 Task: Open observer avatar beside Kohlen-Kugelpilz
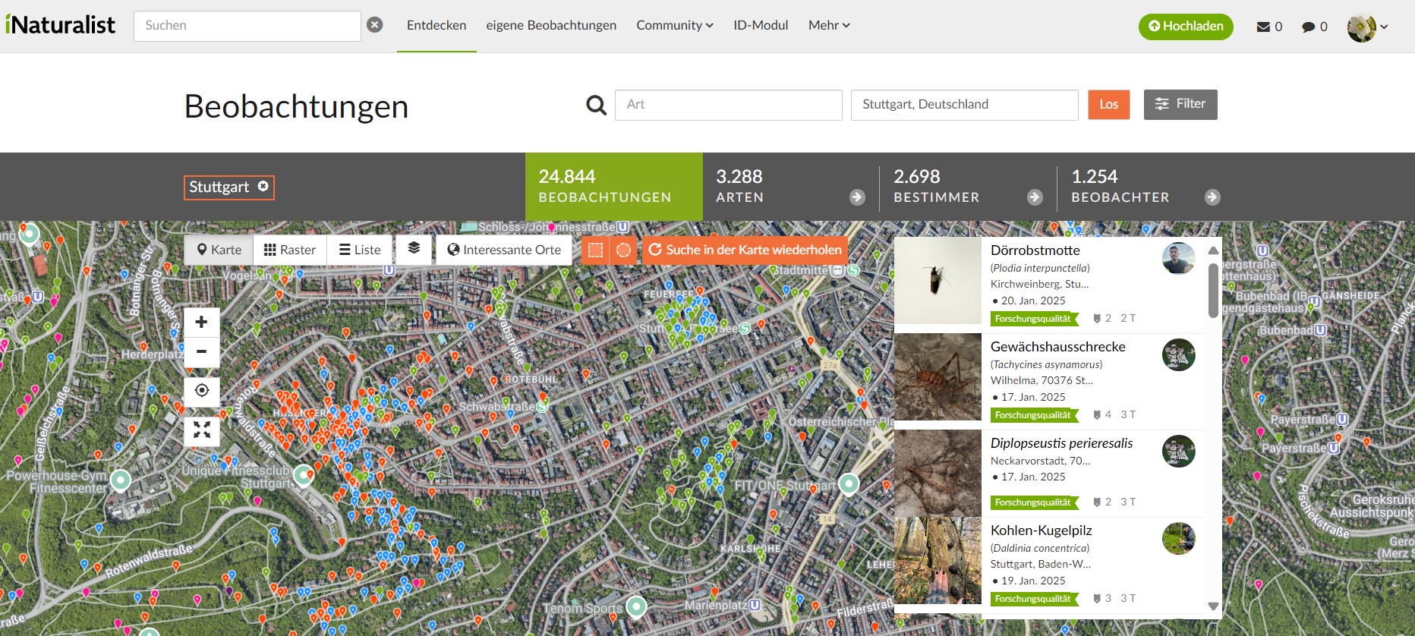[x=1178, y=539]
